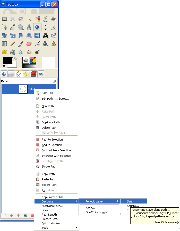Select the Rectangle Select tool
180x231 pixels.
coord(4,19)
